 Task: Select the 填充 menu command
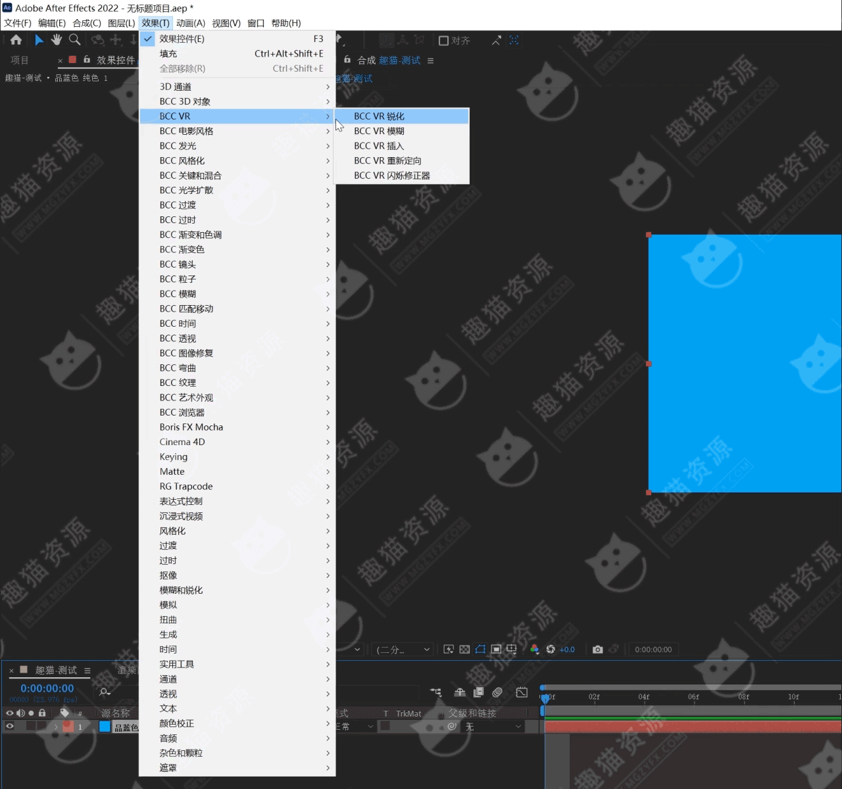pyautogui.click(x=237, y=54)
